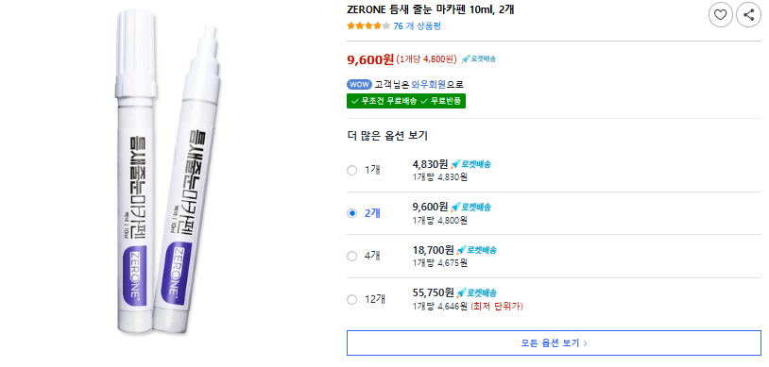Viewport: 769px width, 367px height.
Task: Click the star rating icons
Action: point(368,26)
